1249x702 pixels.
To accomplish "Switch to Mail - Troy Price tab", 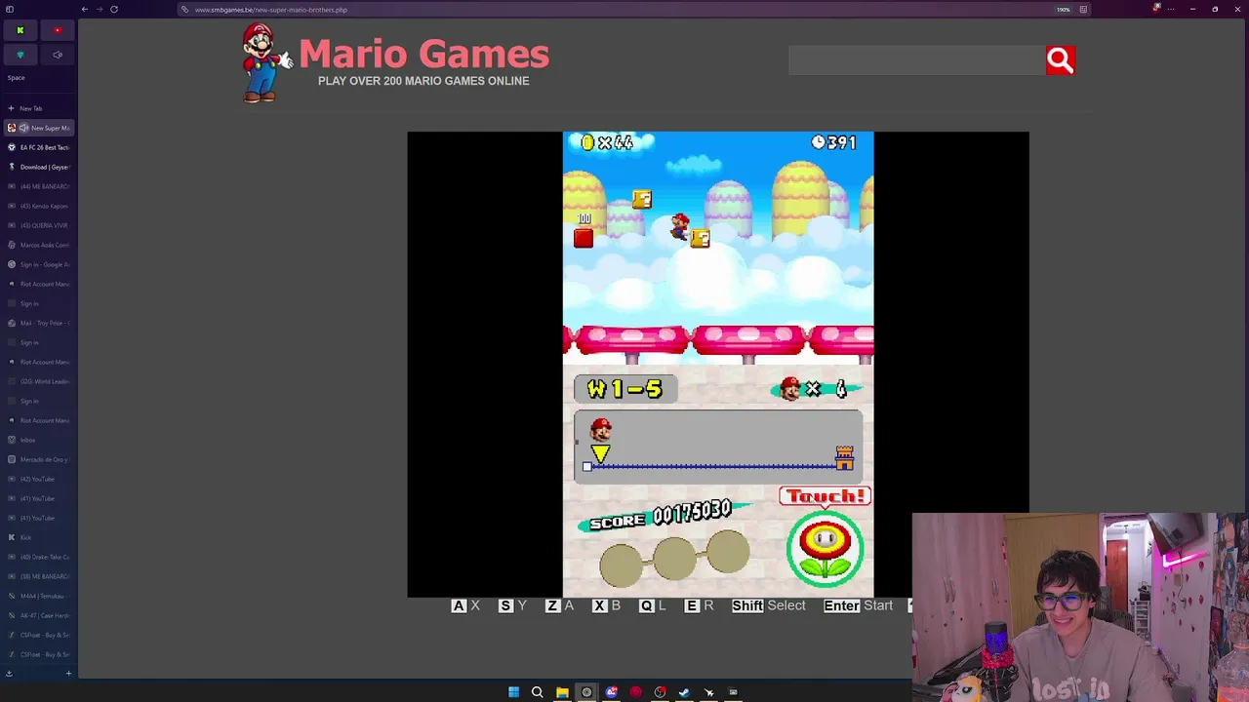I will click(x=37, y=323).
